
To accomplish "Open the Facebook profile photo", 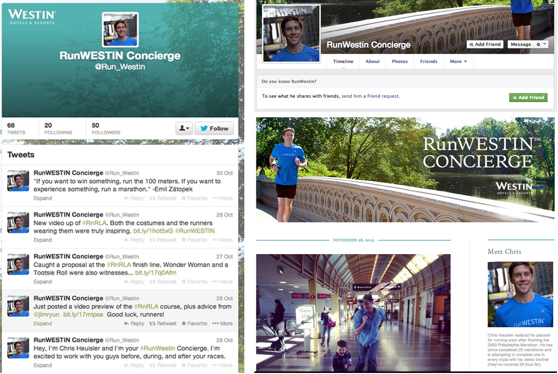I will point(292,34).
